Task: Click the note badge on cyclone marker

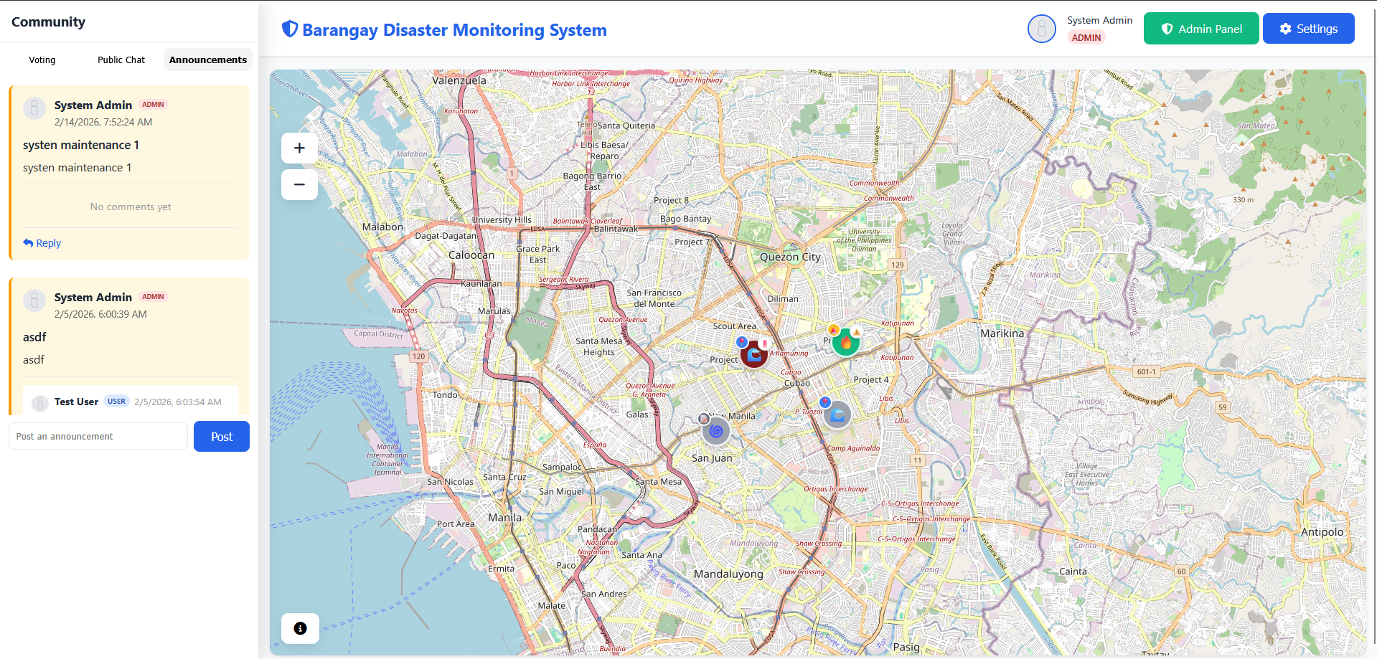Action: 704,419
